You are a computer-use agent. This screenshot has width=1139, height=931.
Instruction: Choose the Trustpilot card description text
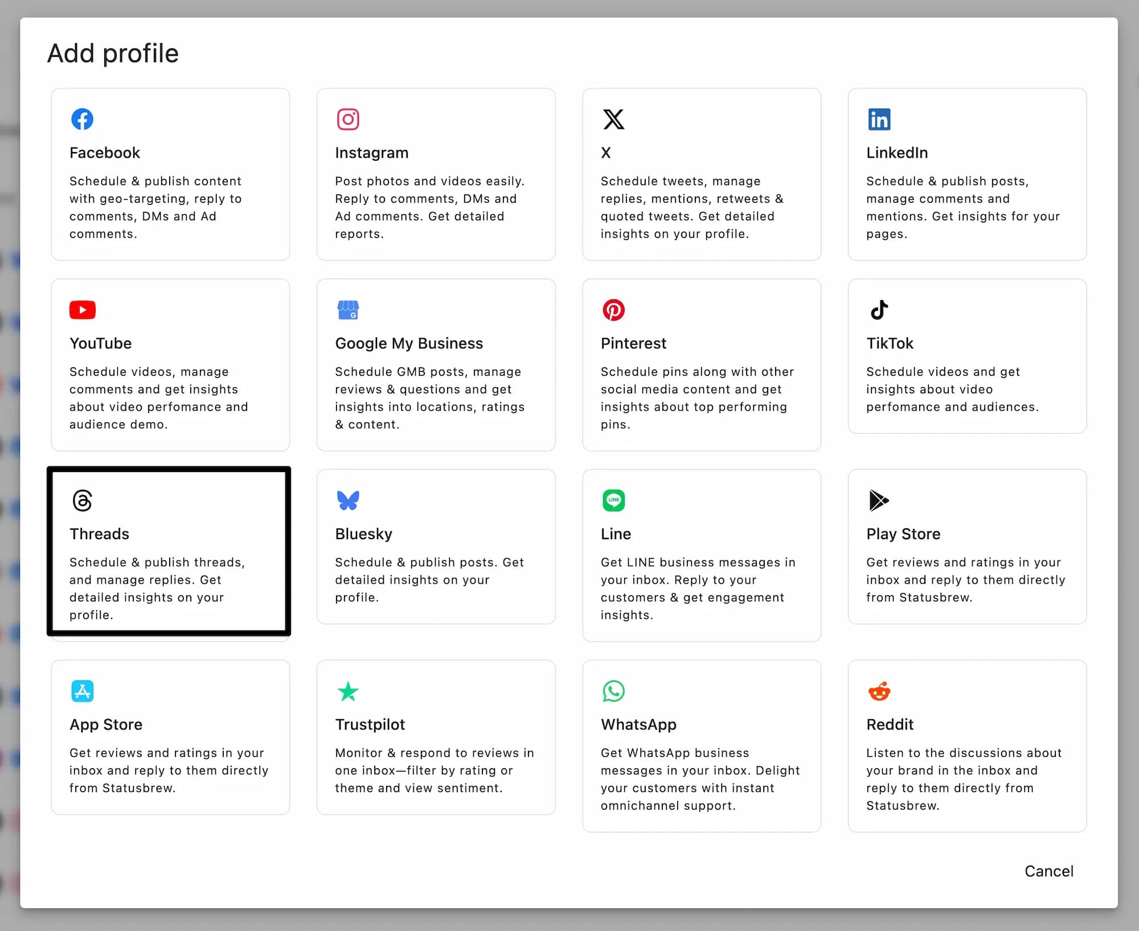coord(434,770)
